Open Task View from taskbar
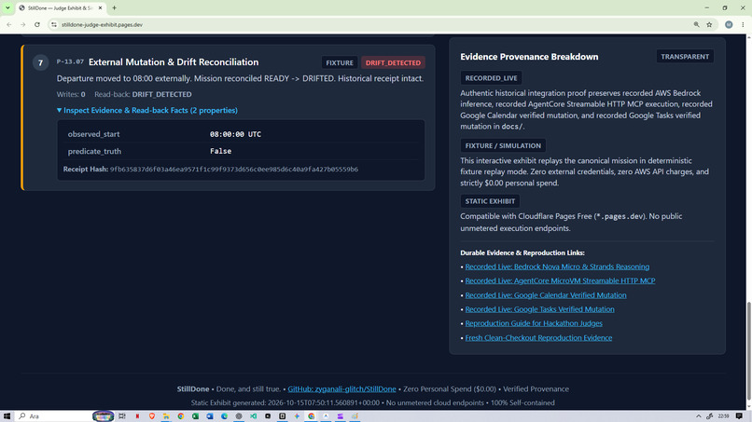The height and width of the screenshot is (422, 752). pyautogui.click(x=122, y=416)
